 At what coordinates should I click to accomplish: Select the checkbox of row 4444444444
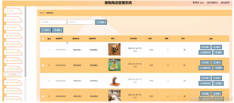(43, 96)
